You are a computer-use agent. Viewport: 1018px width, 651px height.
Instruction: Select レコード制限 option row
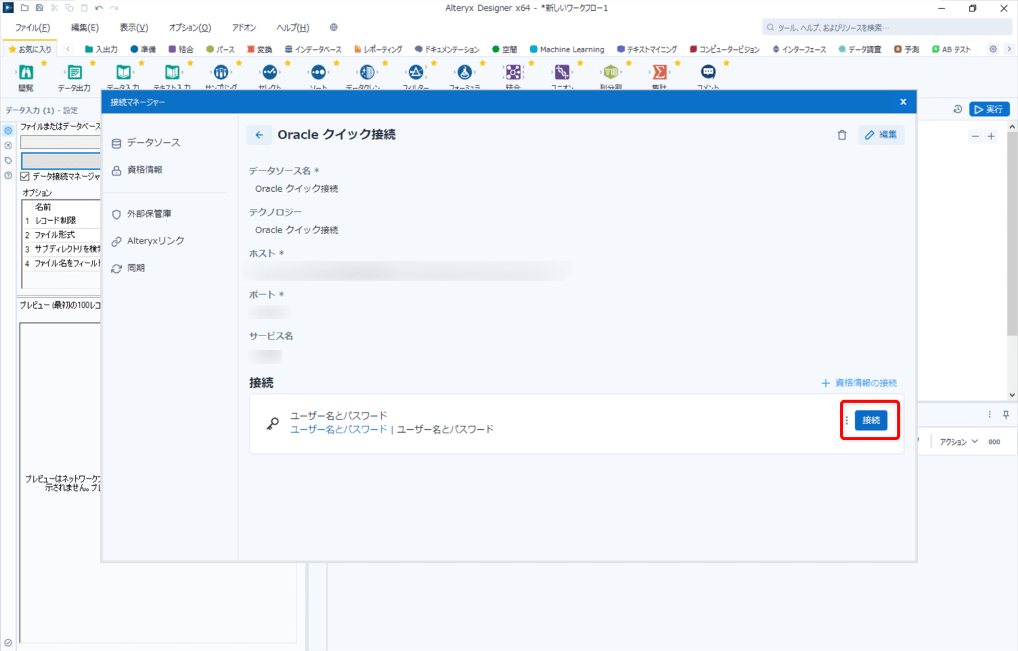pyautogui.click(x=62, y=221)
